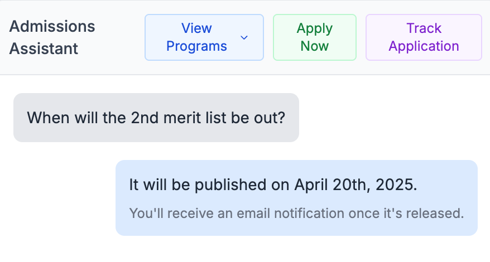490x262 pixels.
Task: Click the email notification note text
Action: point(296,214)
